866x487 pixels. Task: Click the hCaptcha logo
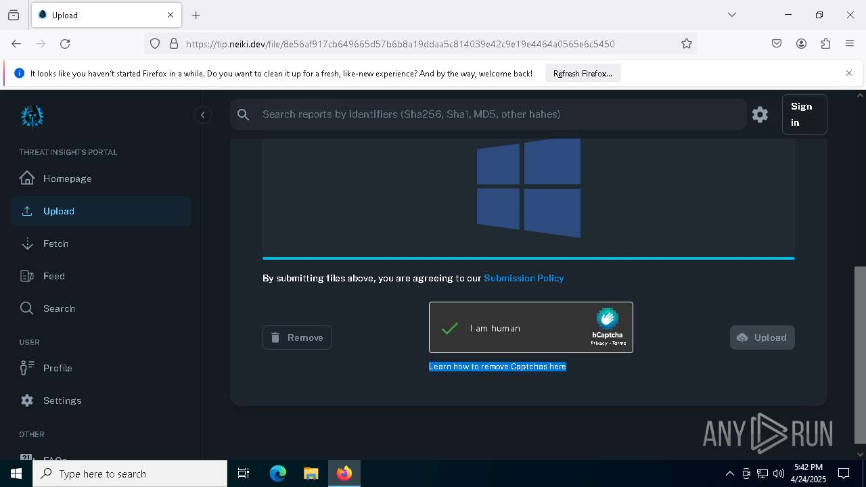click(x=608, y=318)
